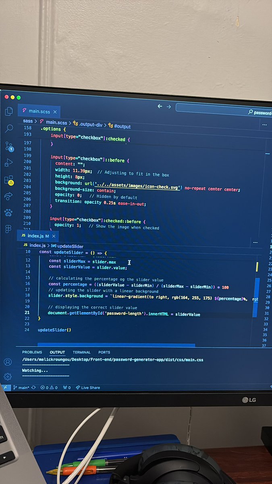Click the #output breadcrumb item
272x484 pixels.
(x=119, y=126)
